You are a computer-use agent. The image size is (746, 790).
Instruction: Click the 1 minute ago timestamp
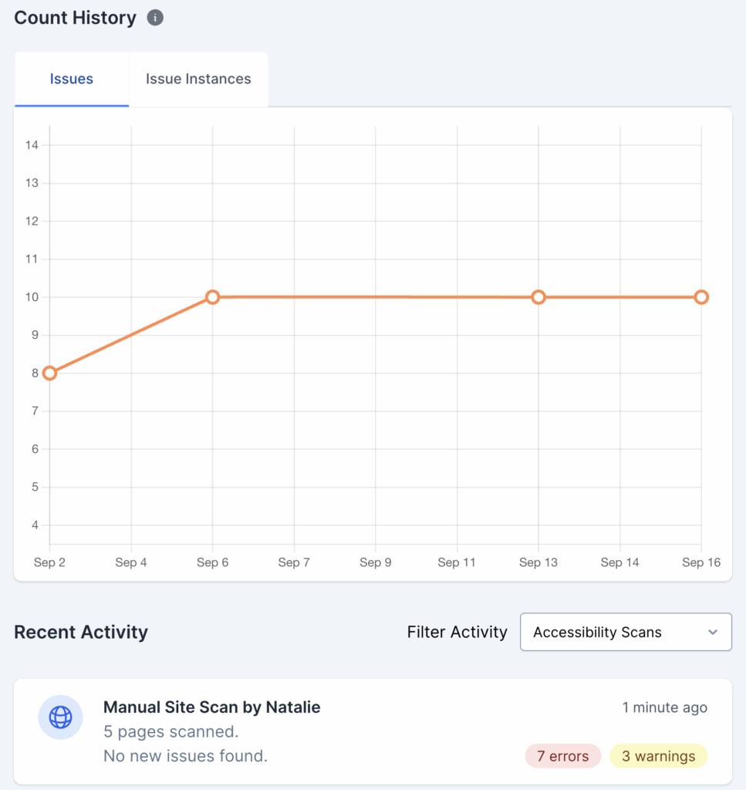tap(664, 707)
